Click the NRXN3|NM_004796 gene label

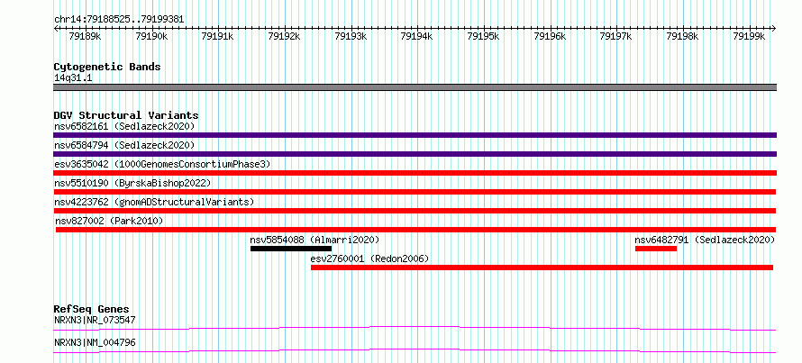pyautogui.click(x=95, y=342)
